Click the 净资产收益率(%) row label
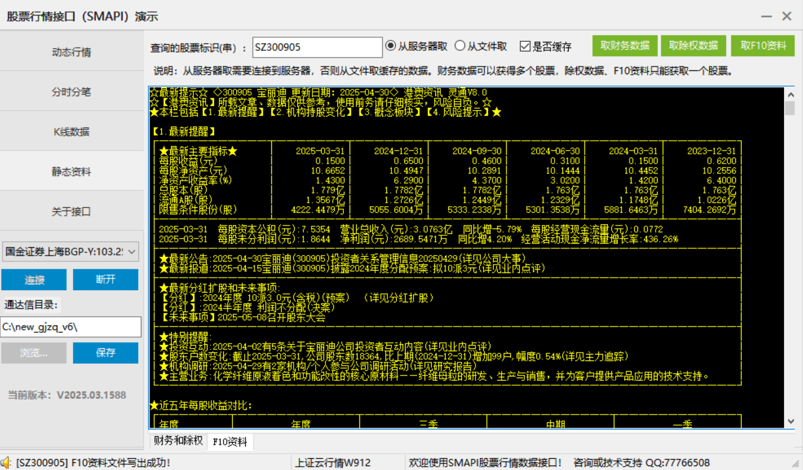Screen dimensions: 803x470 [x=196, y=181]
